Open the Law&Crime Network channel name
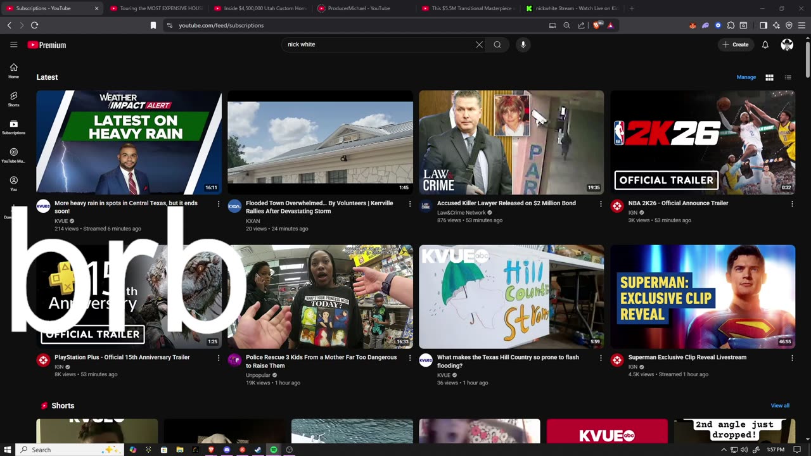This screenshot has width=811, height=456. [461, 213]
